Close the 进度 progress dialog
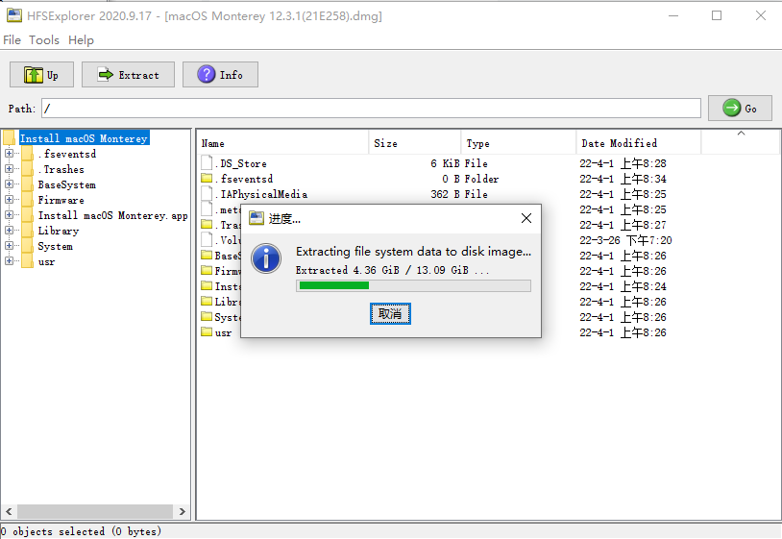 pyautogui.click(x=526, y=218)
